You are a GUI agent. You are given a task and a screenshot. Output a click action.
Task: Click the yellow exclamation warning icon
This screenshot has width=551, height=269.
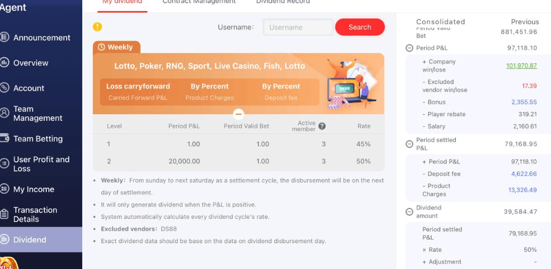click(98, 26)
